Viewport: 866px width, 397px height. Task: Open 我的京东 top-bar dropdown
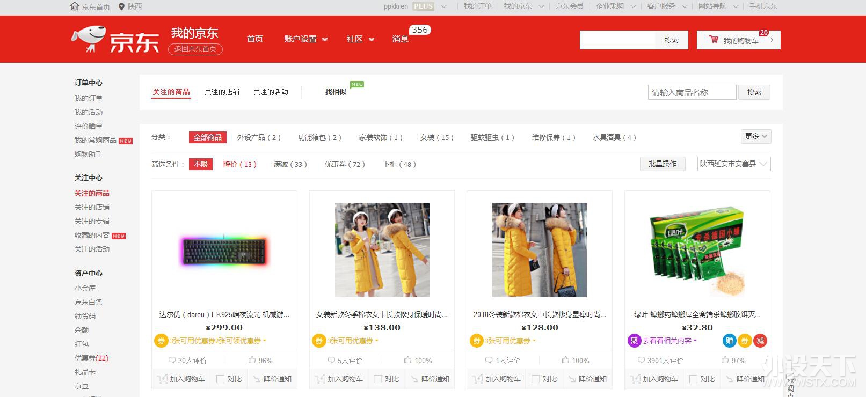[x=523, y=6]
